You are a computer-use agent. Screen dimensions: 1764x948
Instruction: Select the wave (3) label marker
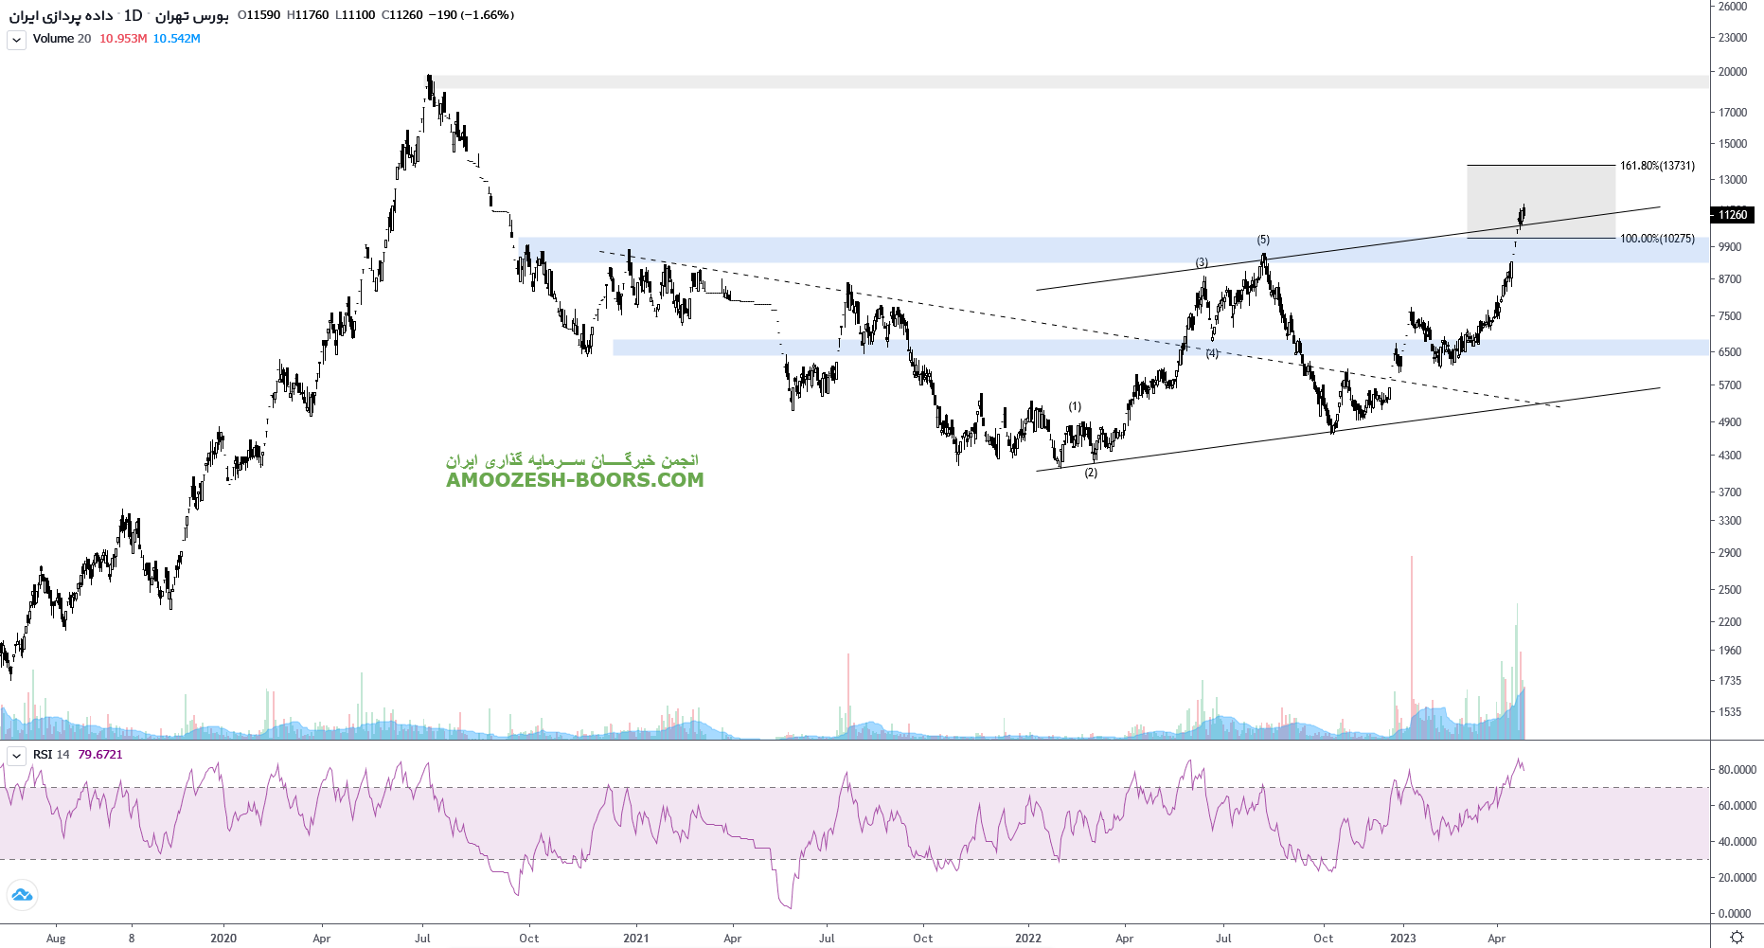[x=1202, y=262]
